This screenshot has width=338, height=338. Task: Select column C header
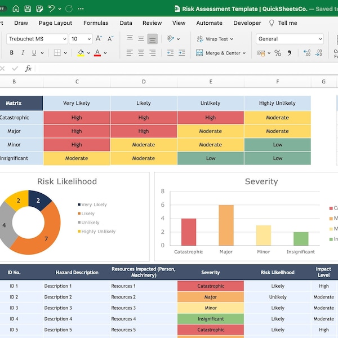click(77, 82)
